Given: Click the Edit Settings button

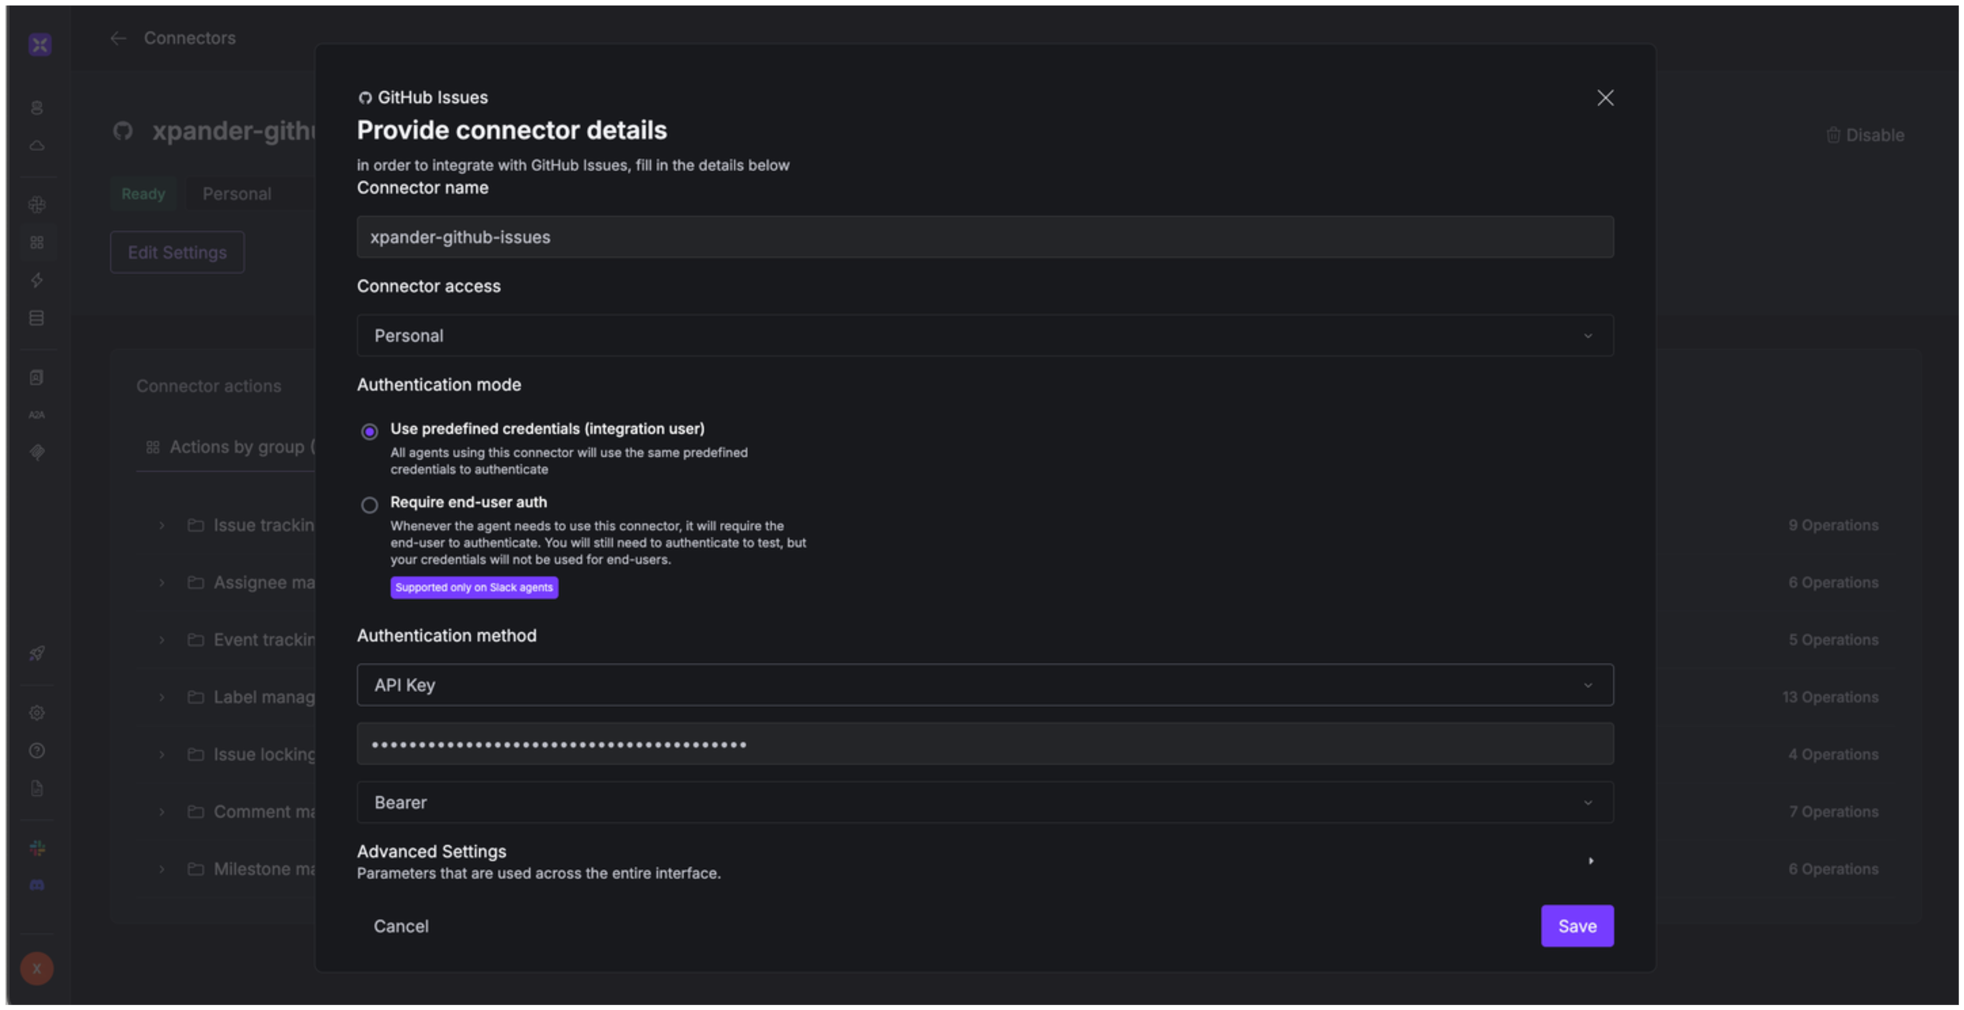Looking at the screenshot, I should [176, 251].
